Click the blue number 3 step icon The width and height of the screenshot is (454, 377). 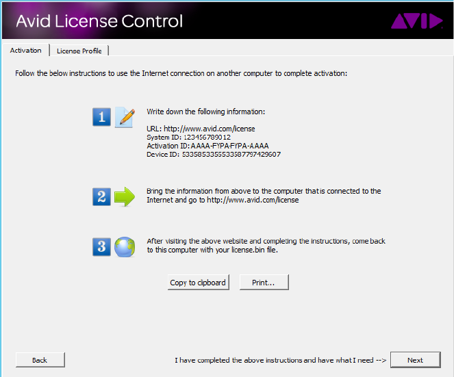pyautogui.click(x=101, y=247)
